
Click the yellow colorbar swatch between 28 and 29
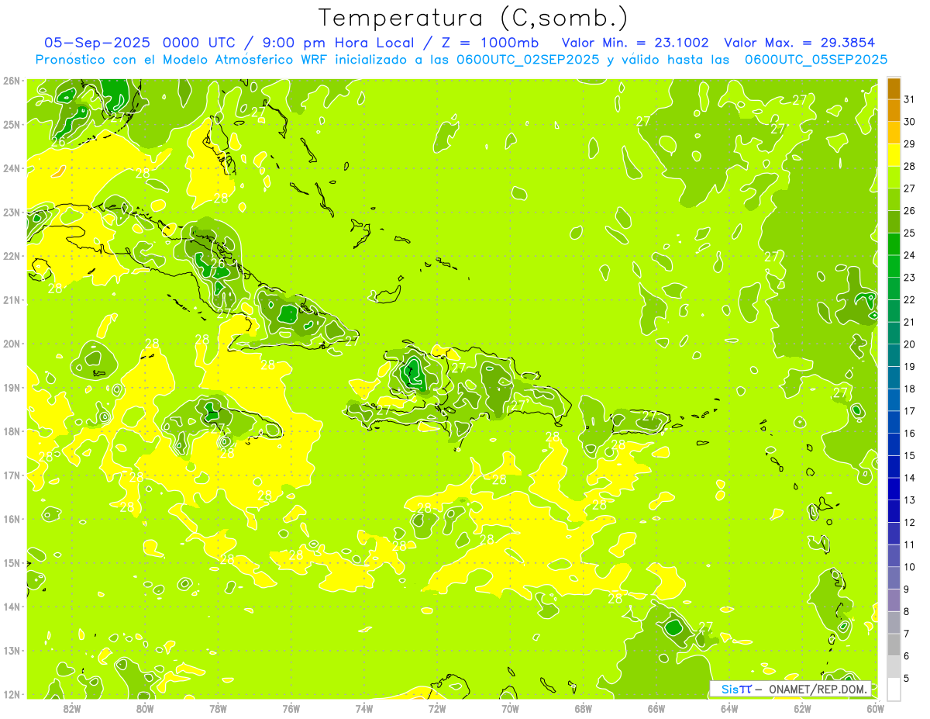[894, 155]
